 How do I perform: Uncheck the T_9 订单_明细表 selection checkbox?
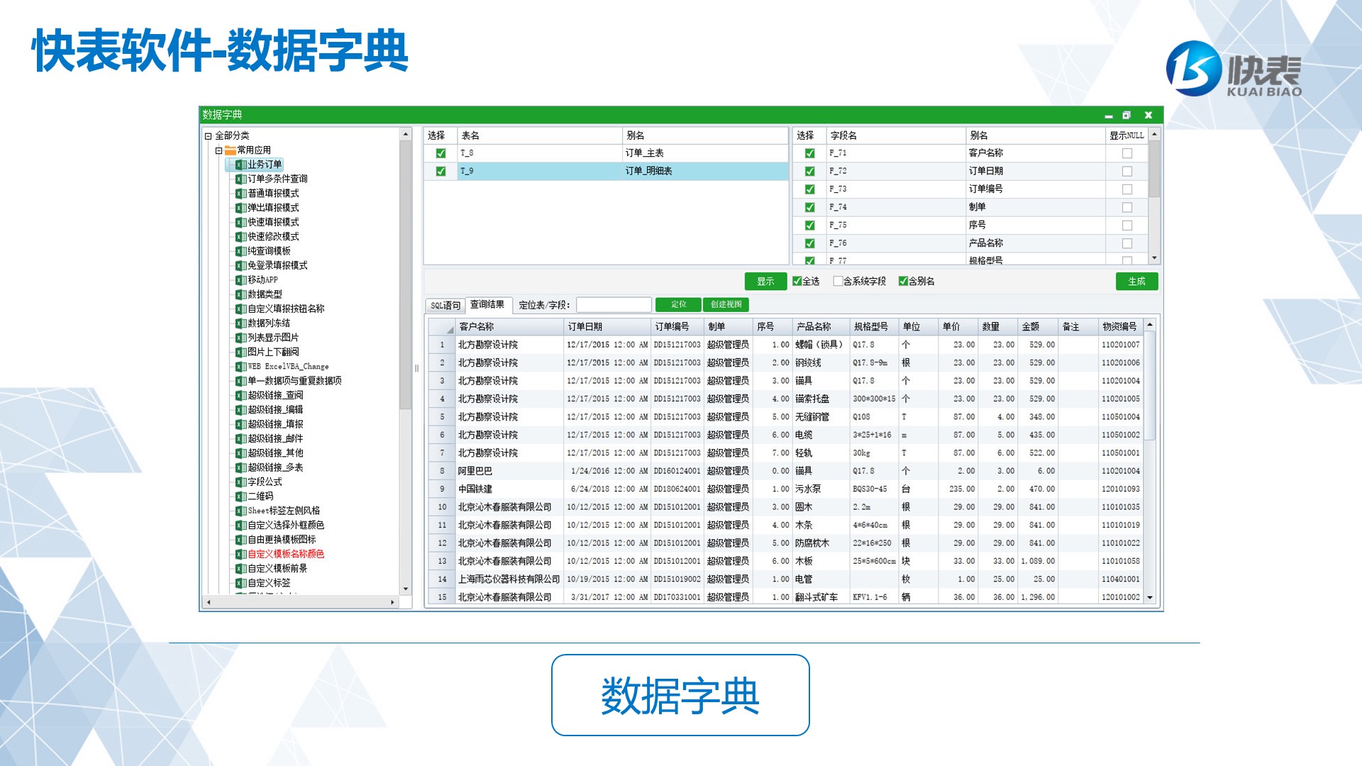click(x=441, y=171)
